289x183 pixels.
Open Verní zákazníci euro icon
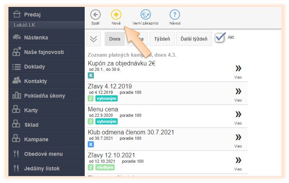point(145,15)
